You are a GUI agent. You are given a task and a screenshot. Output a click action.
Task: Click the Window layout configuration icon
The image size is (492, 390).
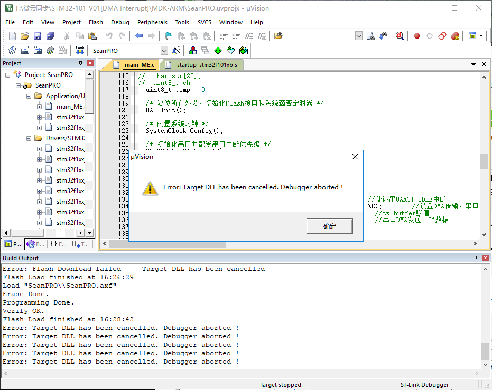pyautogui.click(x=472, y=36)
